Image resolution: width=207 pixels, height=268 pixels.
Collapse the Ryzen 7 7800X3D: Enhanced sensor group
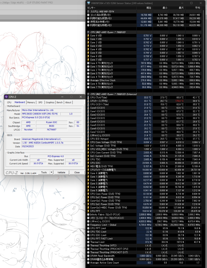point(88,94)
